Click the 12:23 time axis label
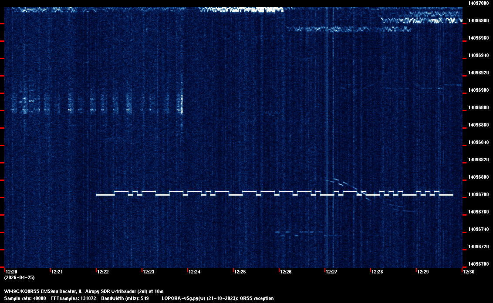Image resolution: width=493 pixels, height=303 pixels. pyautogui.click(x=149, y=272)
